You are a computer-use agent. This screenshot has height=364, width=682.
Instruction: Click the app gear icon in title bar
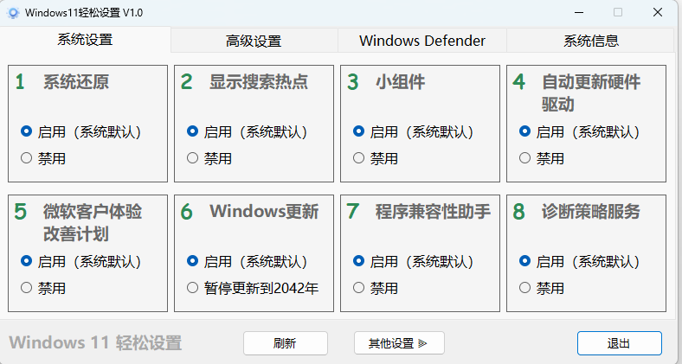point(13,13)
